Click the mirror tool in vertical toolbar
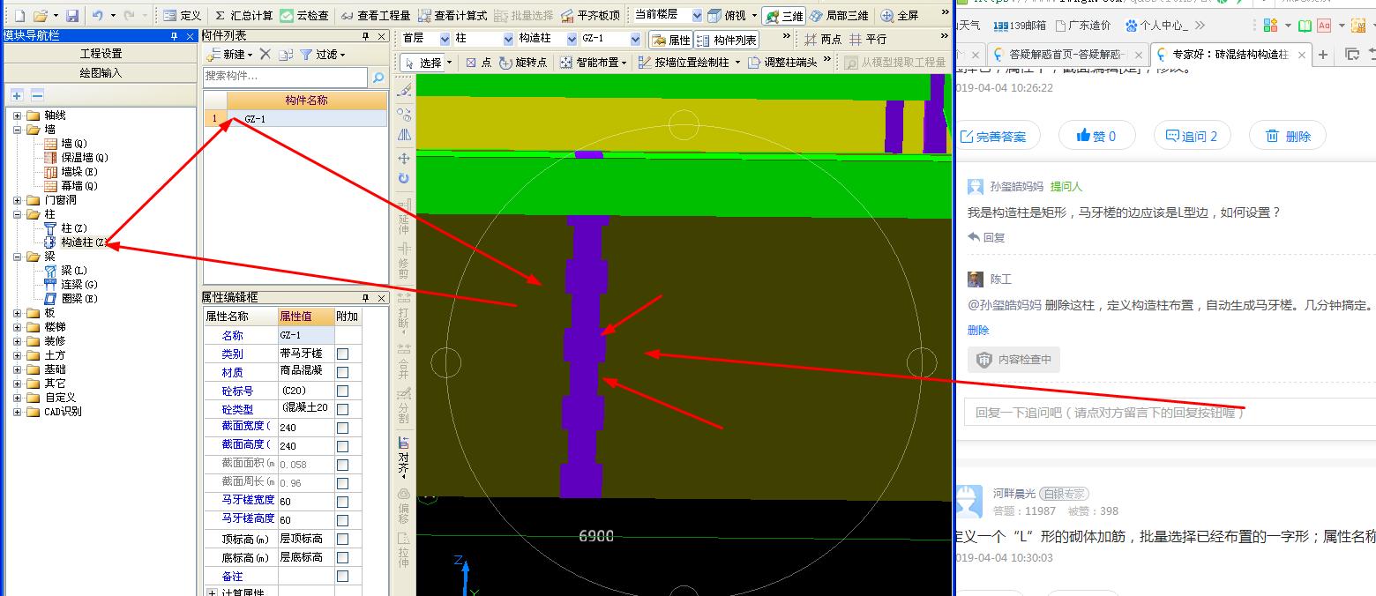 [x=404, y=135]
